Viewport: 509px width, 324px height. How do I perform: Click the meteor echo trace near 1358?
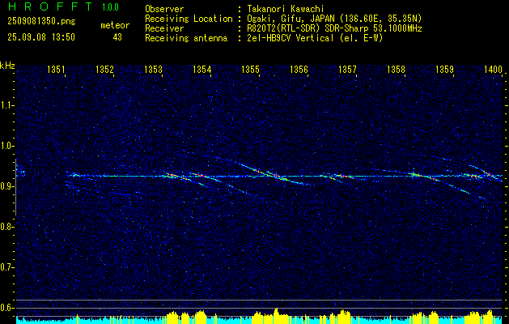pyautogui.click(x=422, y=176)
